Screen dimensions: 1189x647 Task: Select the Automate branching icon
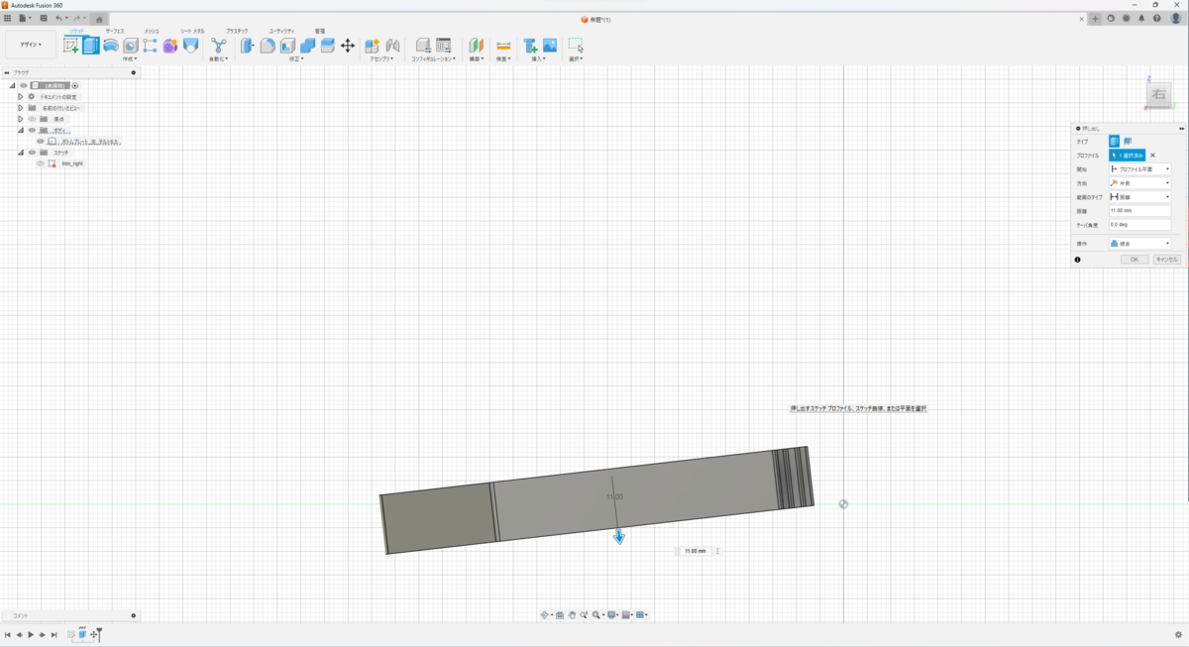(x=218, y=46)
